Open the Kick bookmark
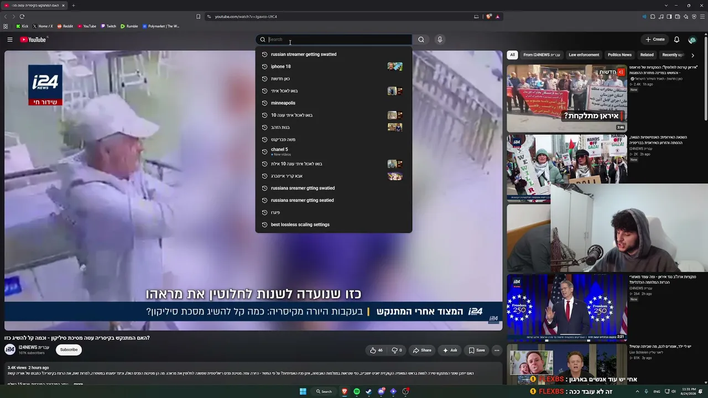Image resolution: width=708 pixels, height=398 pixels. click(22, 26)
